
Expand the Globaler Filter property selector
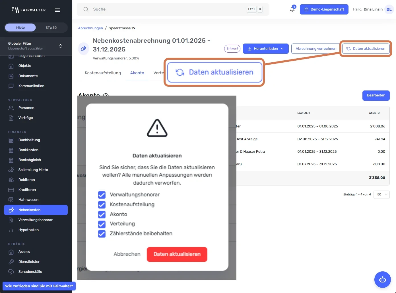pyautogui.click(x=36, y=46)
